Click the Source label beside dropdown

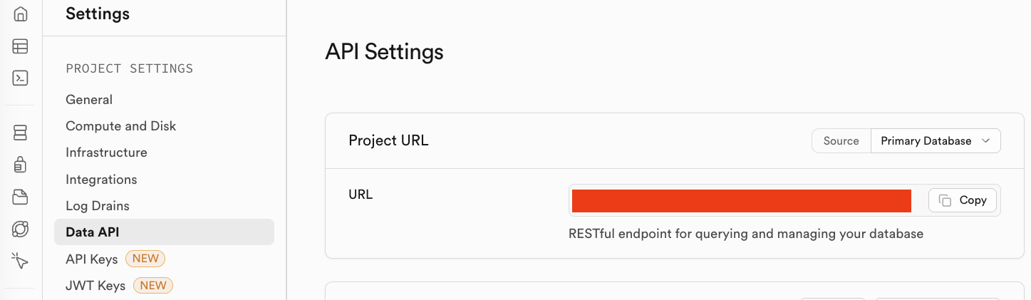pyautogui.click(x=841, y=141)
